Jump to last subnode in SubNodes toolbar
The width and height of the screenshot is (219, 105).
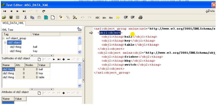click(x=59, y=59)
